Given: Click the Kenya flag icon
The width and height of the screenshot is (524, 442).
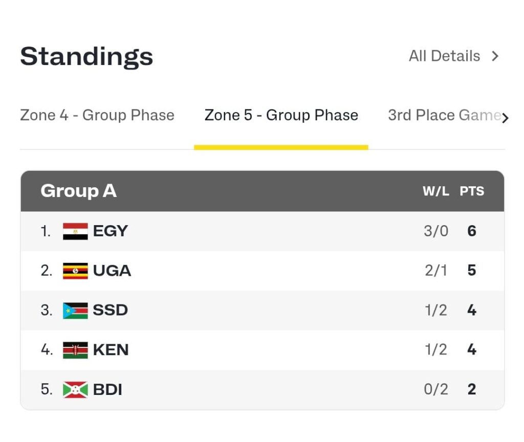Looking at the screenshot, I should click(75, 350).
